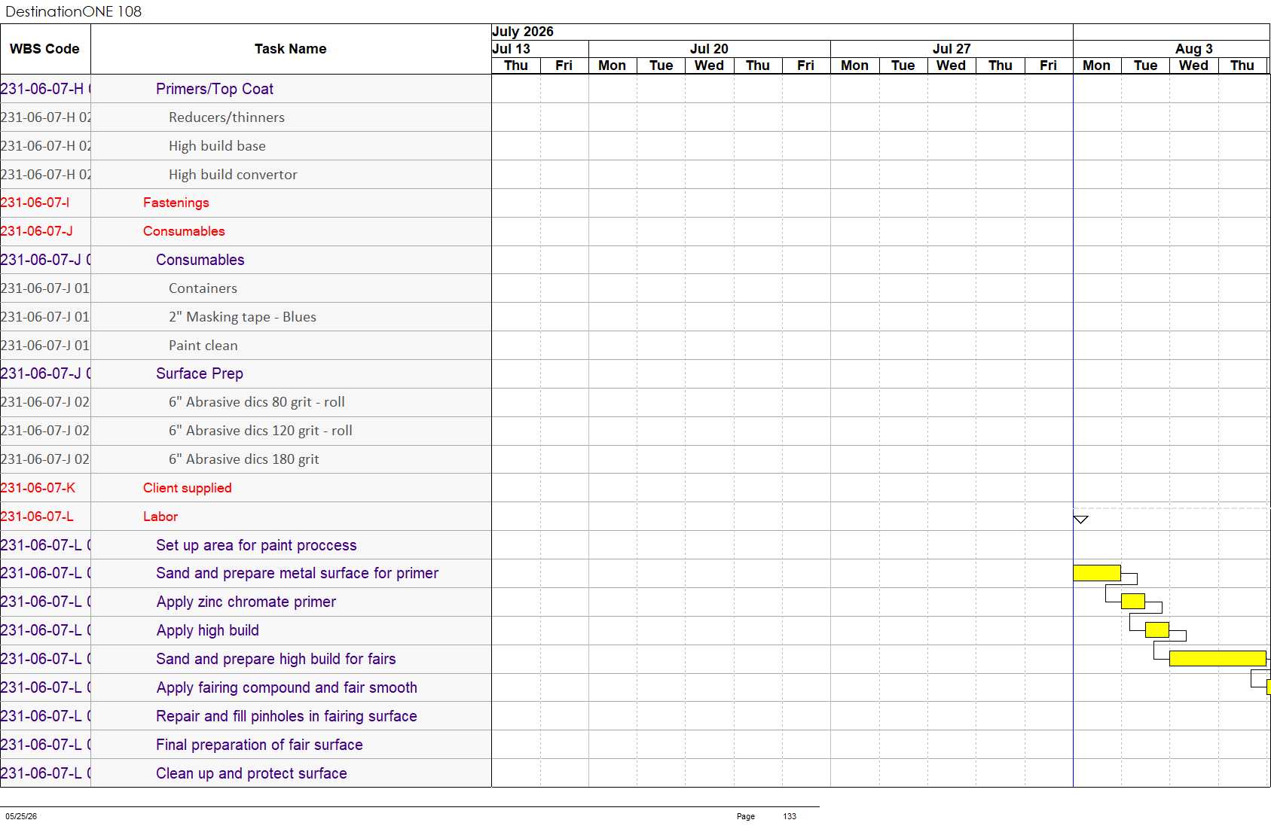
Task: Click WBS code 231-06-07-L
Action: [x=37, y=517]
